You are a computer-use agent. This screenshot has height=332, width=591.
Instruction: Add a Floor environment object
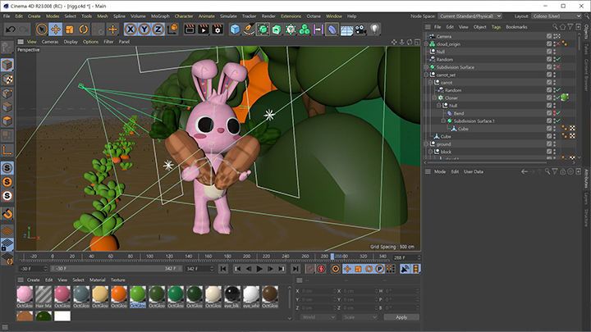(x=346, y=30)
